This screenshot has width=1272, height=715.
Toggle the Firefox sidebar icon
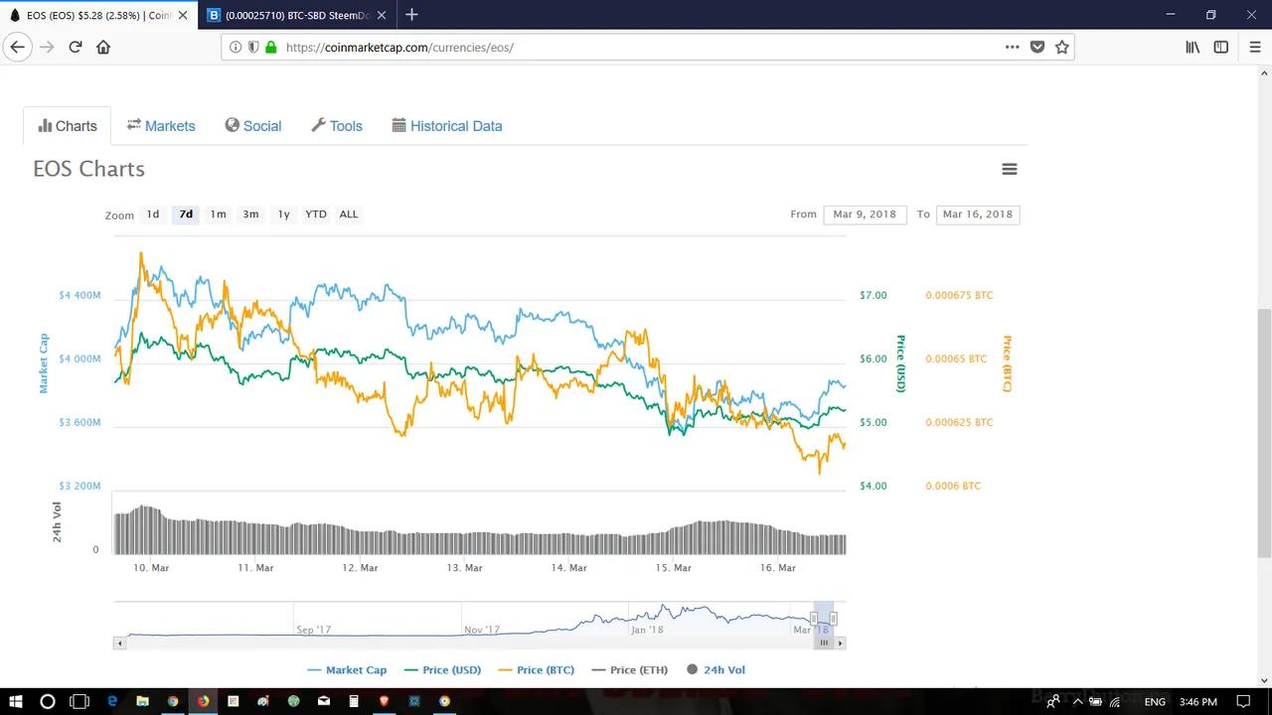tap(1220, 47)
